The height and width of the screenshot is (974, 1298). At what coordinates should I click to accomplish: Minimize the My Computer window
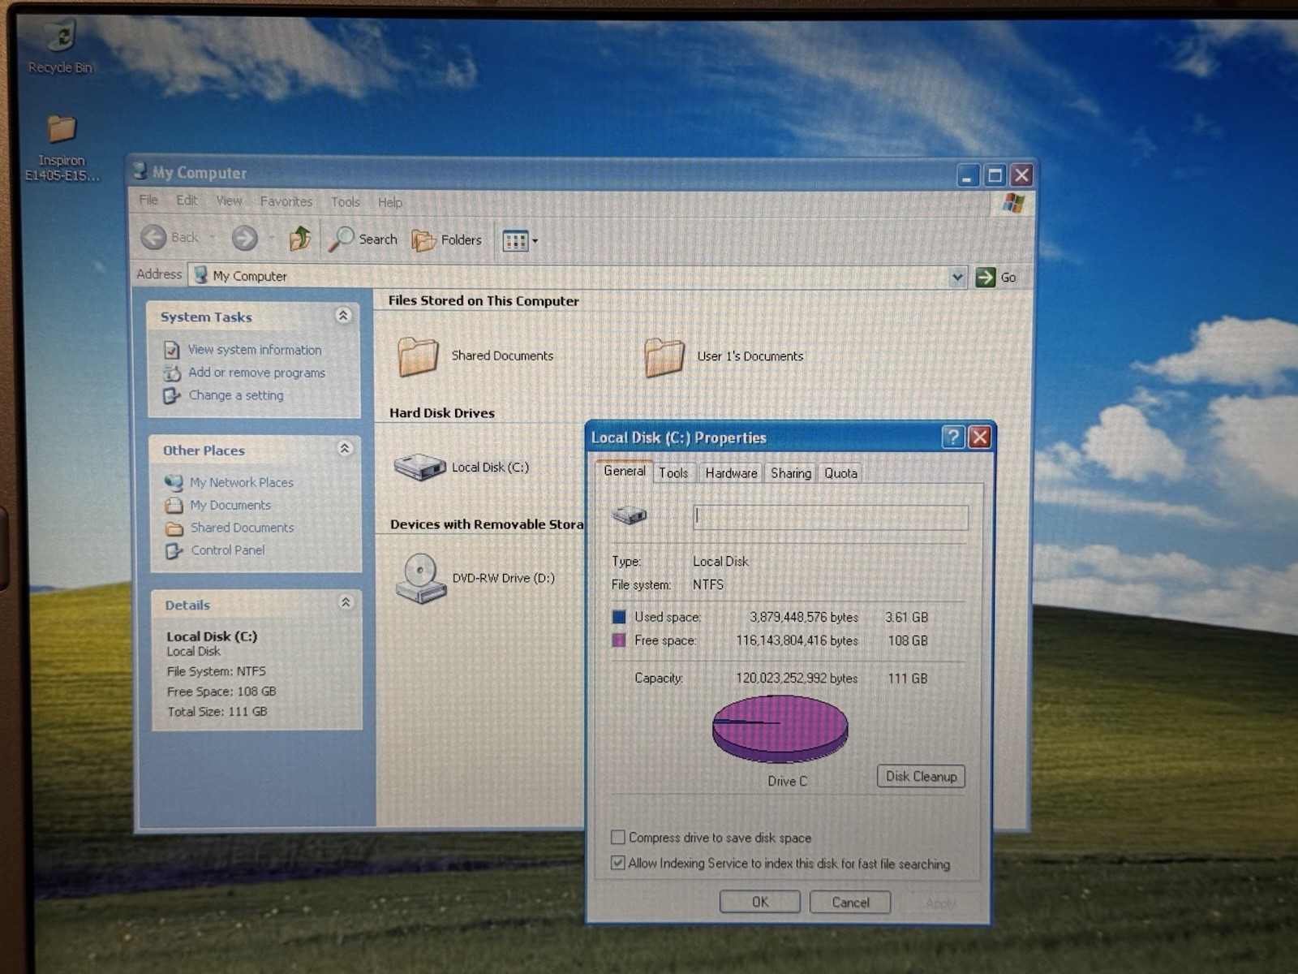[968, 175]
